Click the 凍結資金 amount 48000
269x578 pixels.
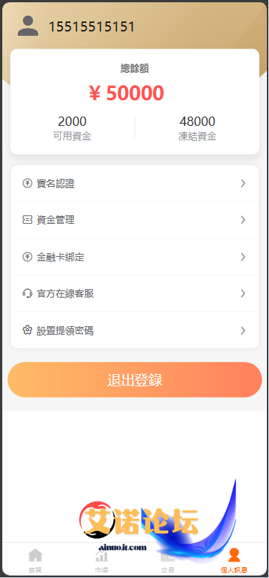197,122
